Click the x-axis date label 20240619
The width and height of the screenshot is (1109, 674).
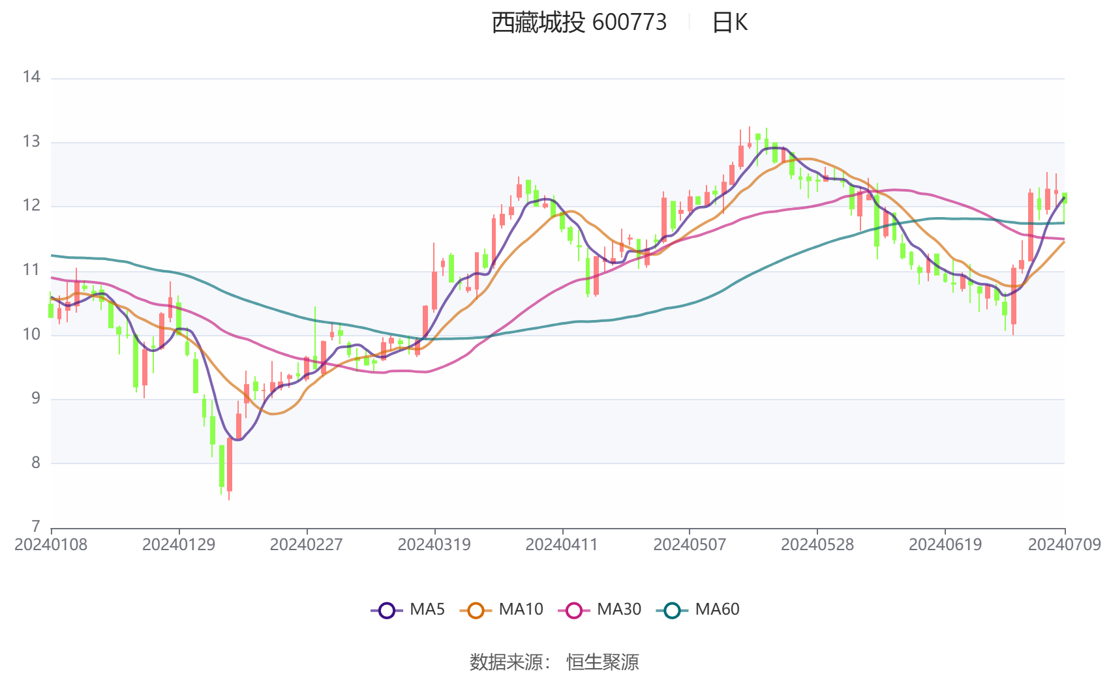point(945,545)
